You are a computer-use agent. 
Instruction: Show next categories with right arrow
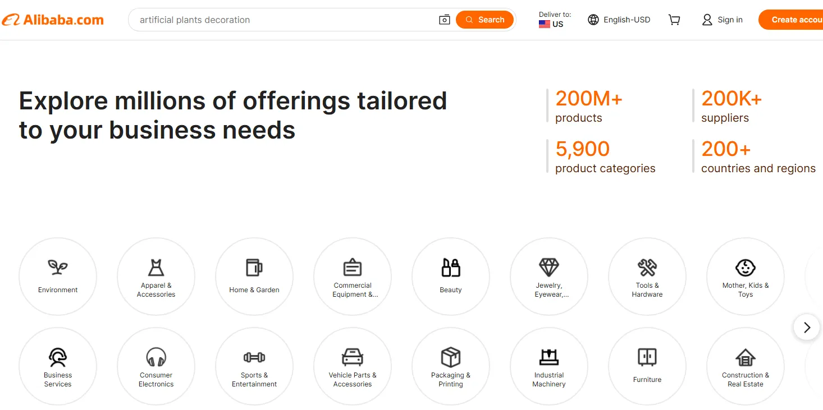coord(807,327)
